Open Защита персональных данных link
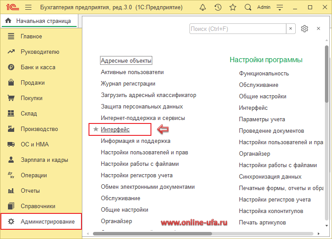Screen dimensions: 332x239 click(142, 107)
